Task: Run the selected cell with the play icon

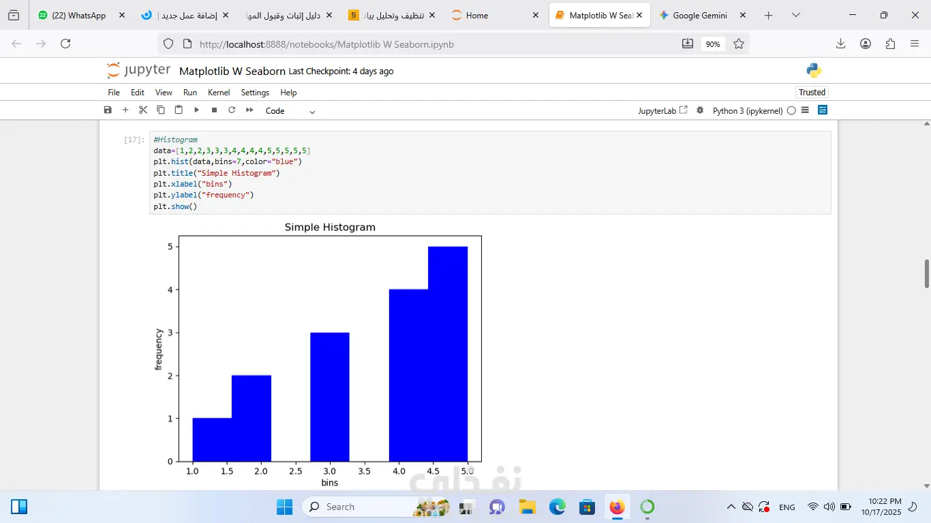Action: click(196, 110)
